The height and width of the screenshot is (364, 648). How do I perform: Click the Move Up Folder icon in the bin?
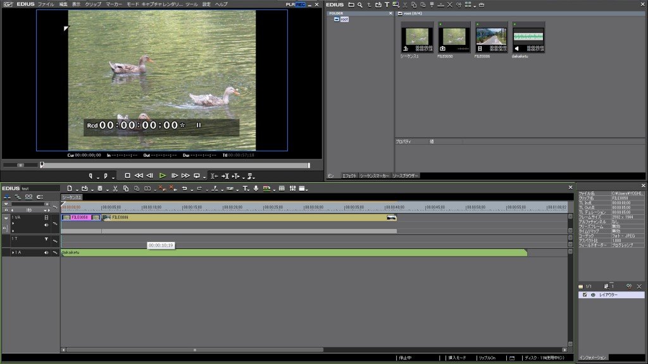(x=369, y=5)
